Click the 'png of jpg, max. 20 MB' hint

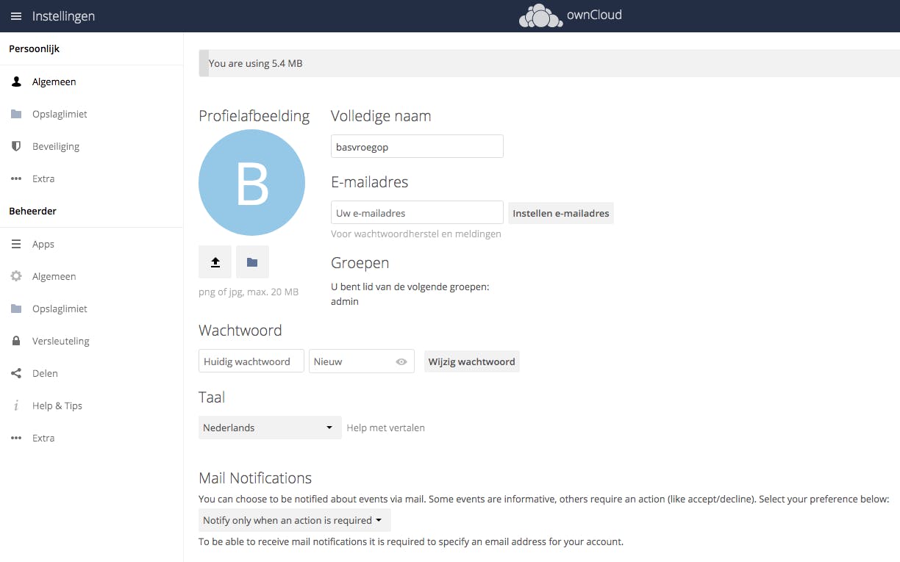[249, 292]
